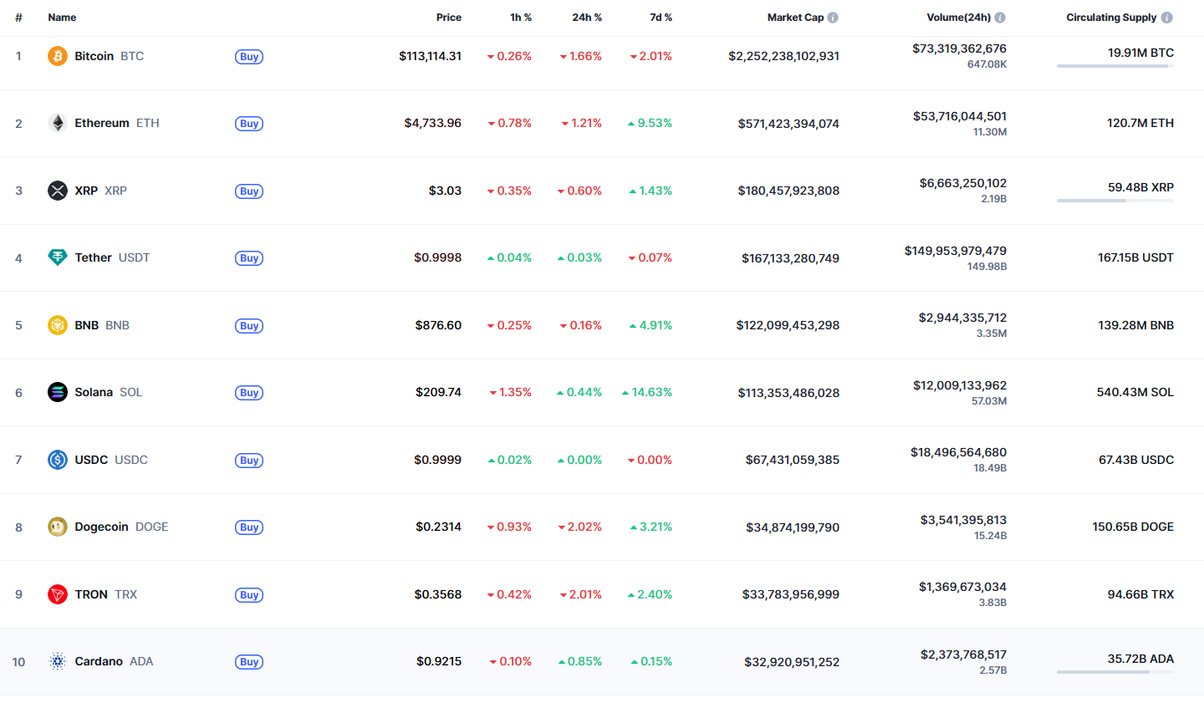1204x703 pixels.
Task: Hit the Buy button for BNB
Action: (249, 326)
